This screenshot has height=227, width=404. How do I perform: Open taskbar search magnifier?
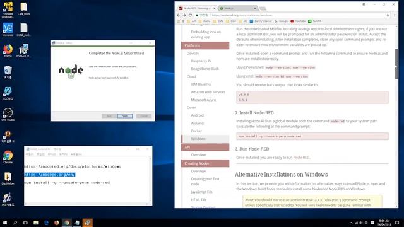(x=15, y=223)
